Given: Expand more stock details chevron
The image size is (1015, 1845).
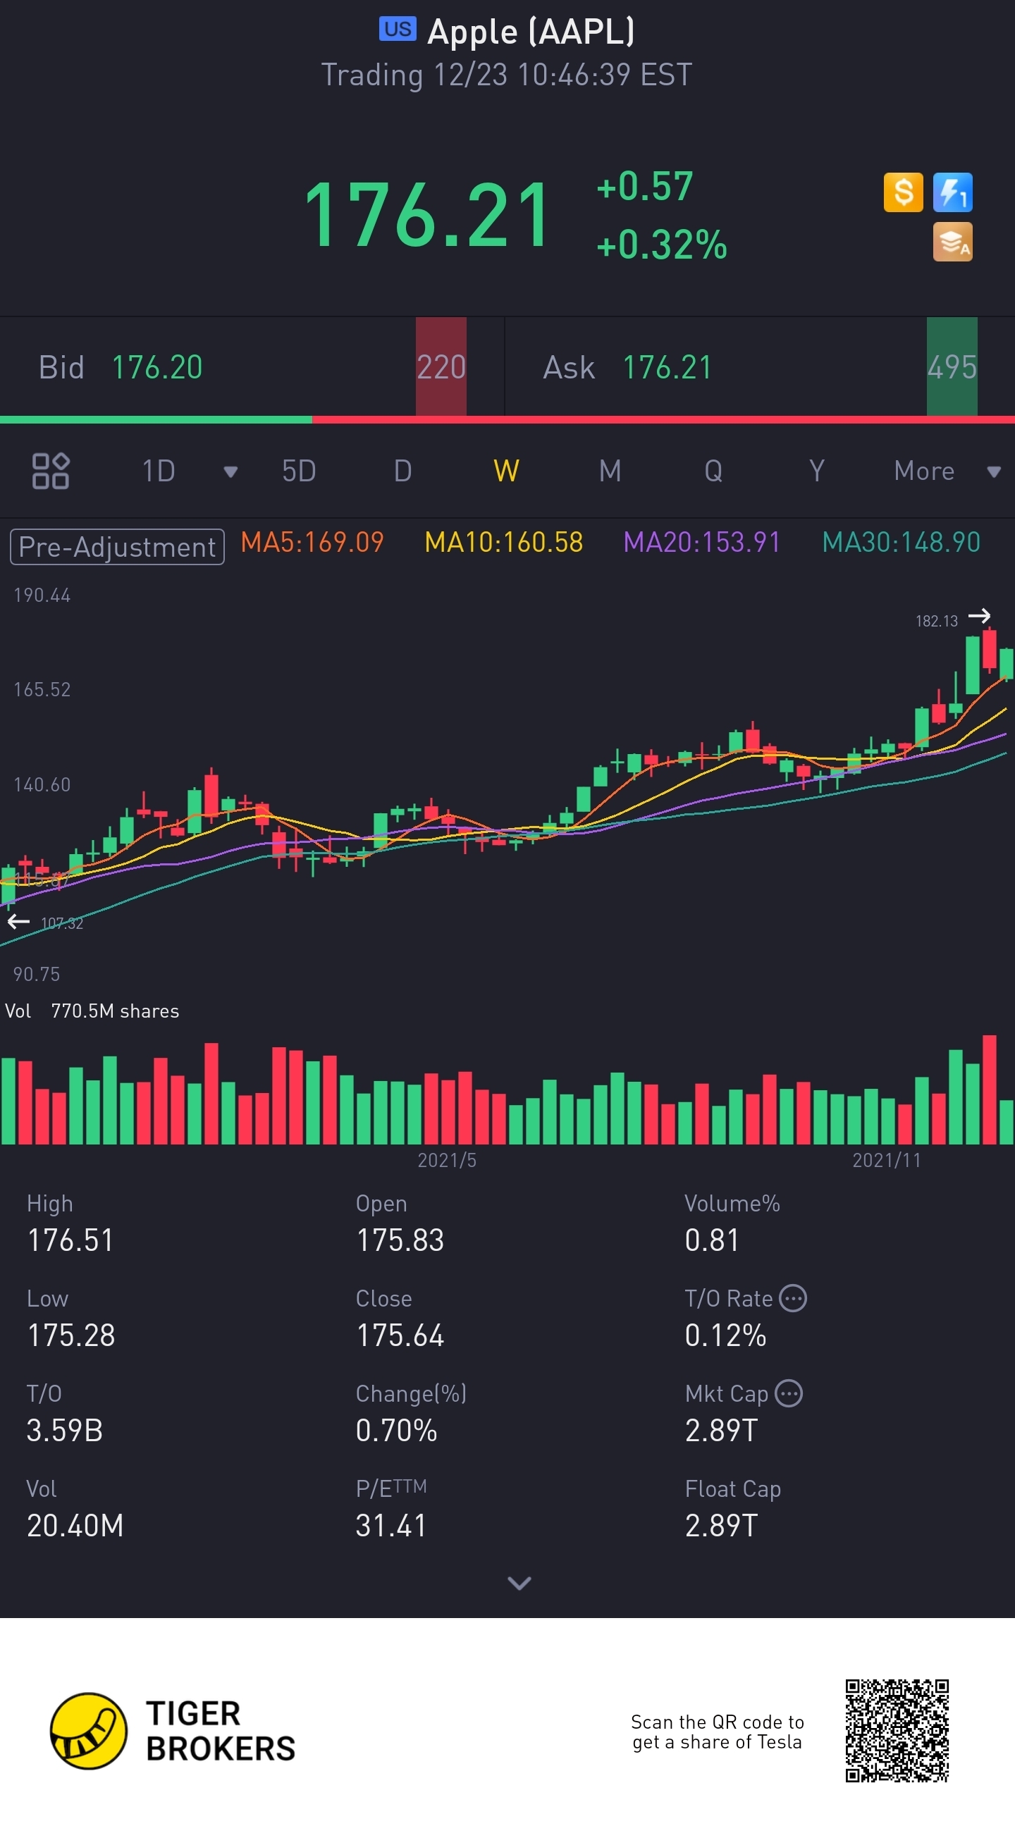Looking at the screenshot, I should (519, 1583).
